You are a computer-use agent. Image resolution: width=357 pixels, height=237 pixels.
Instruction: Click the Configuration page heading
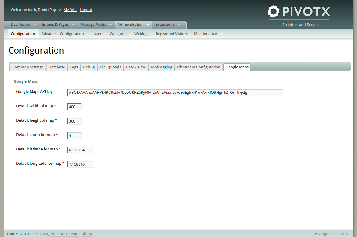36,50
